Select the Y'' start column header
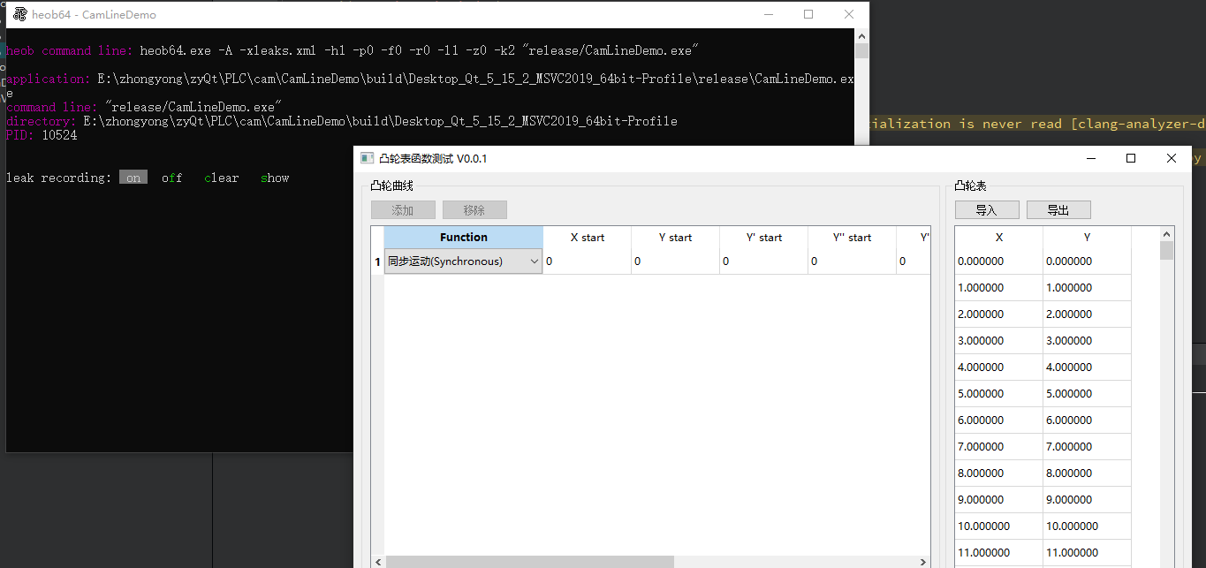The width and height of the screenshot is (1206, 568). pos(853,238)
